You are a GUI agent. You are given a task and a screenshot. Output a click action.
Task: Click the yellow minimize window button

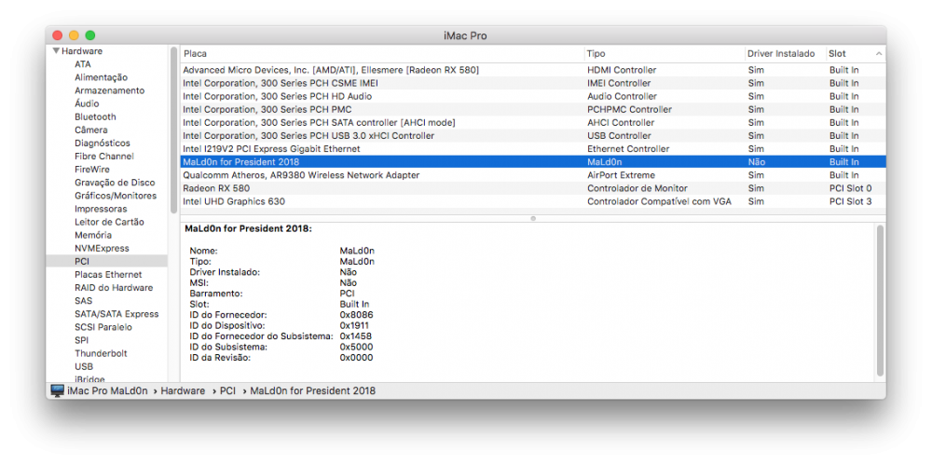74,35
